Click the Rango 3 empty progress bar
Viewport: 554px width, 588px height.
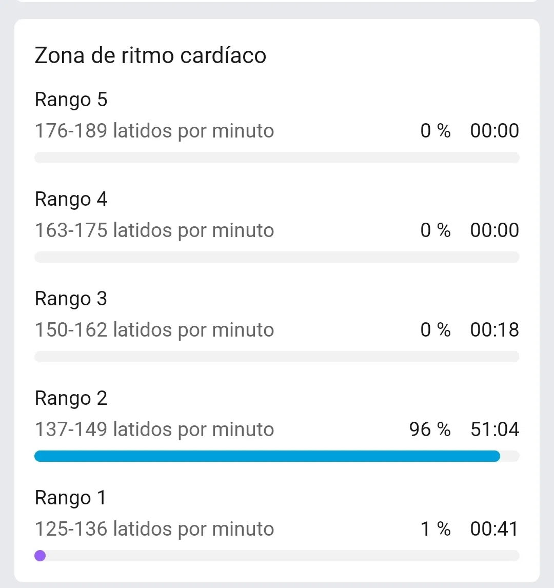pyautogui.click(x=277, y=357)
